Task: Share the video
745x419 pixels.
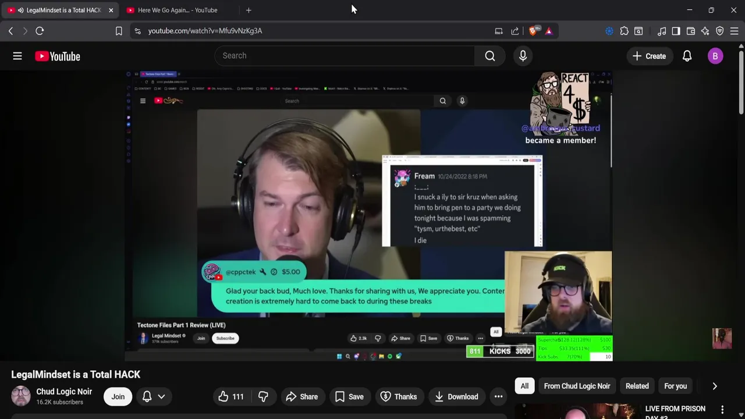Action: pos(301,397)
